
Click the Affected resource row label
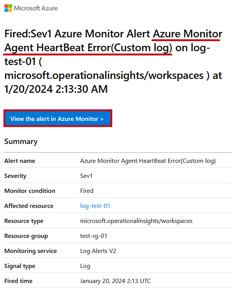click(x=29, y=206)
